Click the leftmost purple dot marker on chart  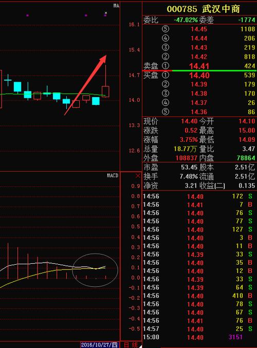pyautogui.click(x=28, y=15)
